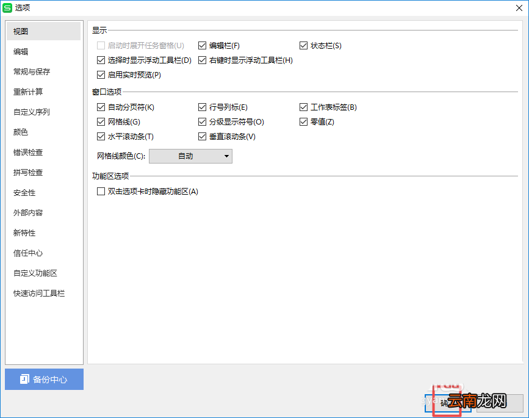Toggle the 编辑栏(F) checkbox
The height and width of the screenshot is (418, 529).
coord(202,46)
